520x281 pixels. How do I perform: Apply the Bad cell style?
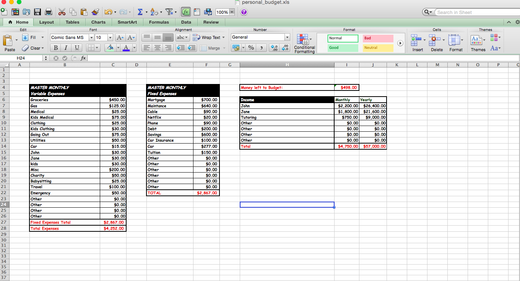378,38
